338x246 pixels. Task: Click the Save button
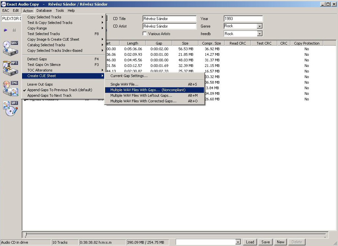pyautogui.click(x=265, y=242)
